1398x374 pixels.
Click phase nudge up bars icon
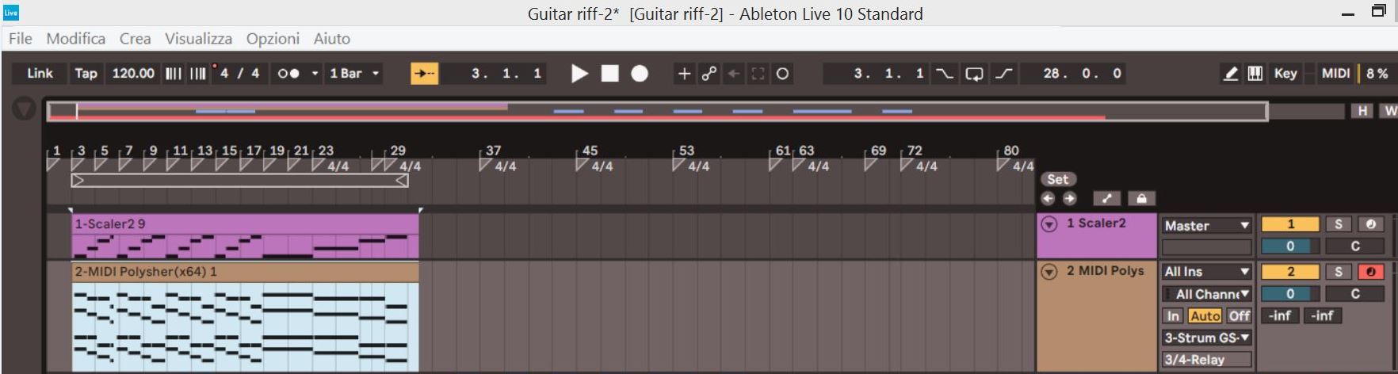click(x=197, y=74)
